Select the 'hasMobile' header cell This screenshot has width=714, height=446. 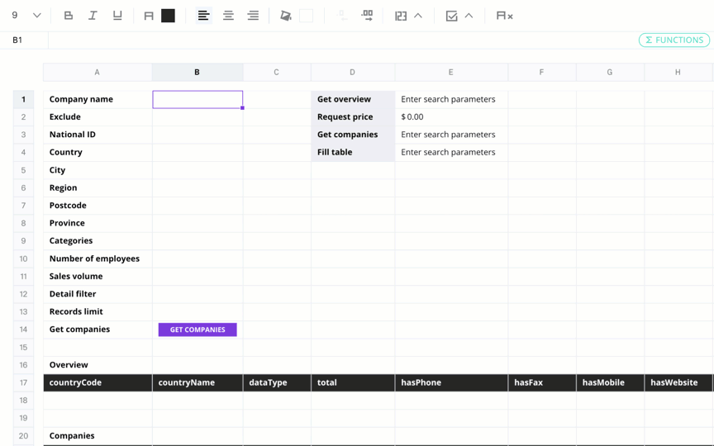coord(610,382)
